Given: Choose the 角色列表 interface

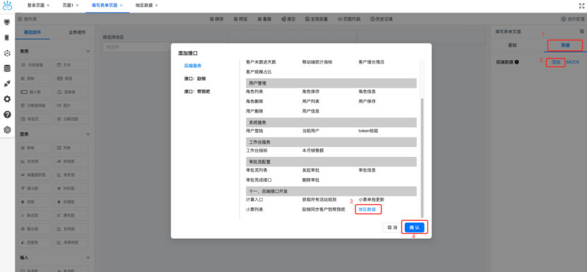Looking at the screenshot, I should [x=254, y=91].
